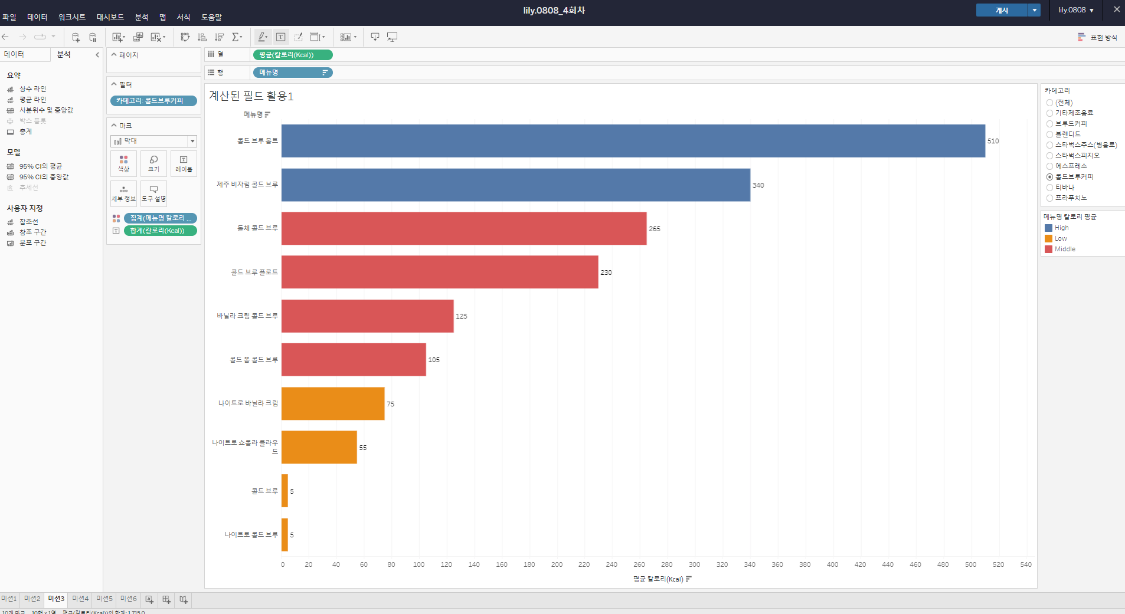Sort descending using the toolbar icon
Viewport: 1125px width, 614px height.
(219, 37)
